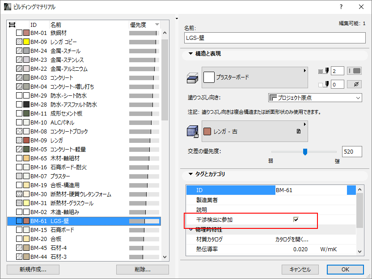Click the fill pattern icon of BM-08 コンクリートブロック

point(19,131)
